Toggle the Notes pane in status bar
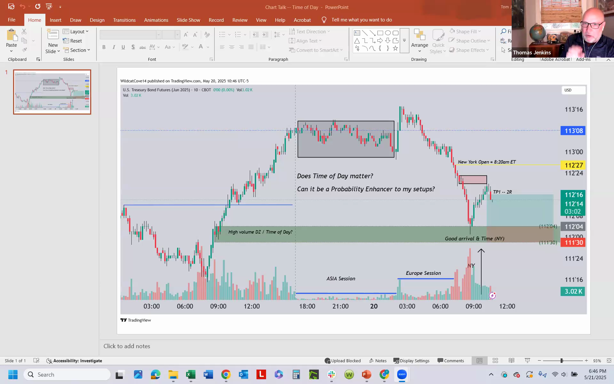The width and height of the screenshot is (614, 384). [378, 361]
